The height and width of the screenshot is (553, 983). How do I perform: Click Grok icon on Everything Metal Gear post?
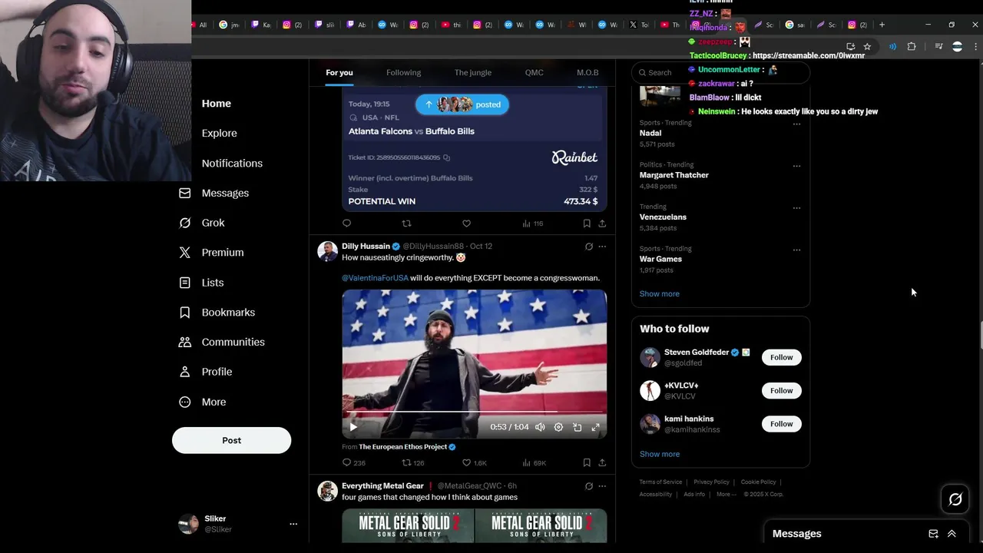coord(588,486)
